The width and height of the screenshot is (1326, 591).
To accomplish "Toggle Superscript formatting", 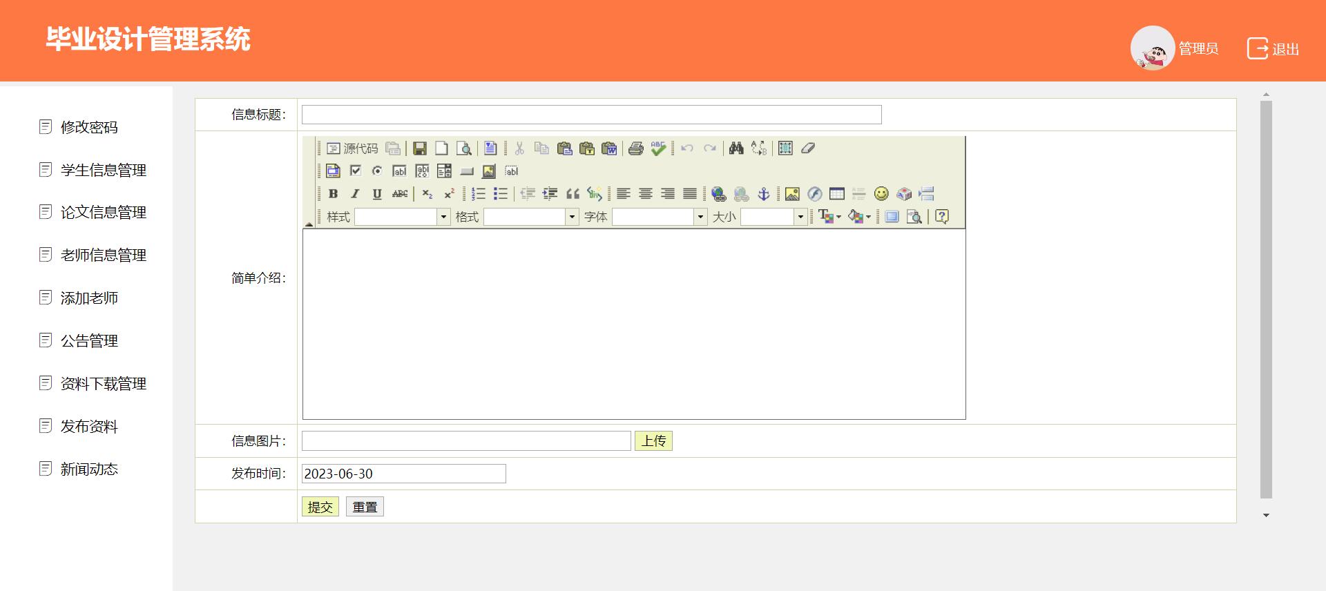I will click(450, 194).
